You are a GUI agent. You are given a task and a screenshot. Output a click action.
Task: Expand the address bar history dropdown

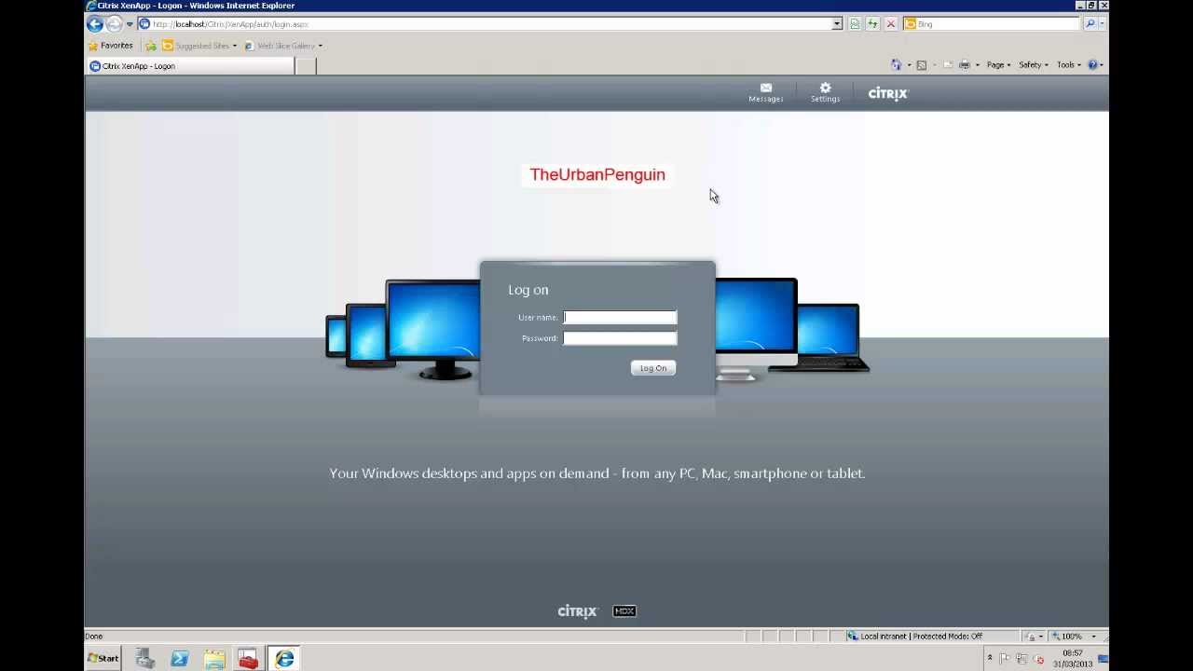click(837, 24)
